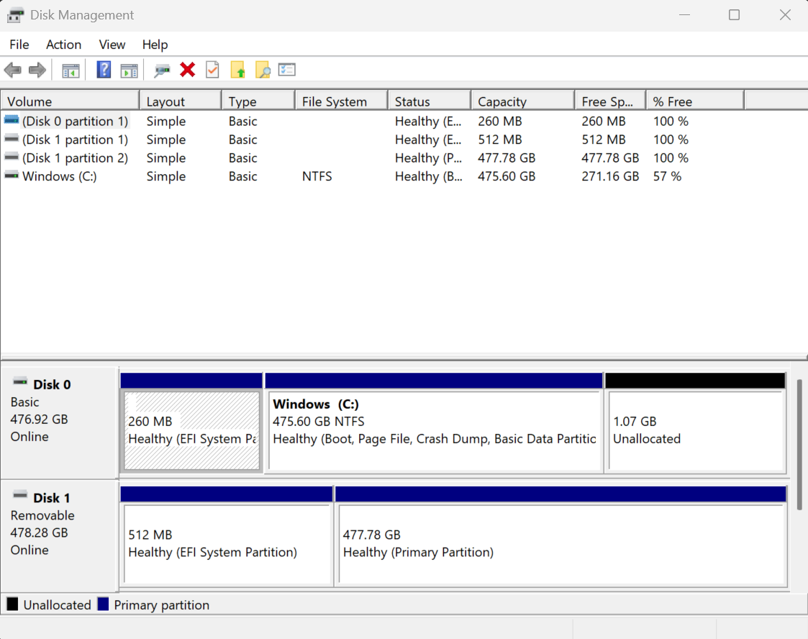Click the Disk Management app icon in title bar

click(x=15, y=15)
